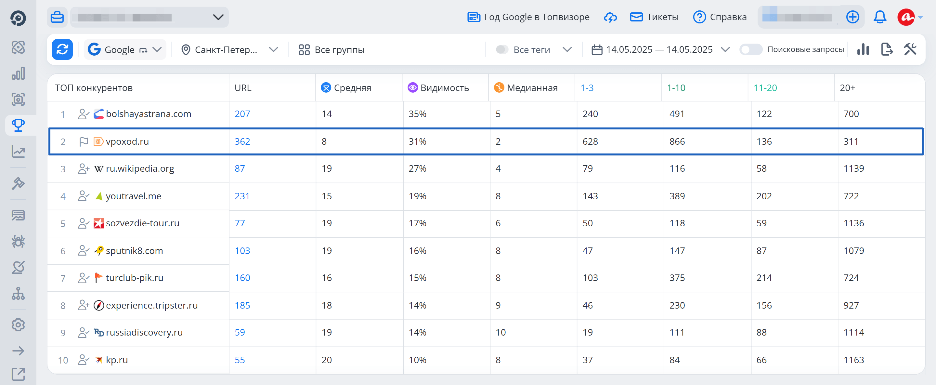936x385 pixels.
Task: Select the trophy competitors sidebar icon
Action: point(18,125)
